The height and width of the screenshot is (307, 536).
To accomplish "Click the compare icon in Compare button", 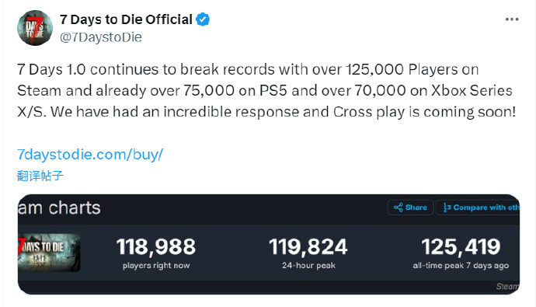I will pos(447,208).
